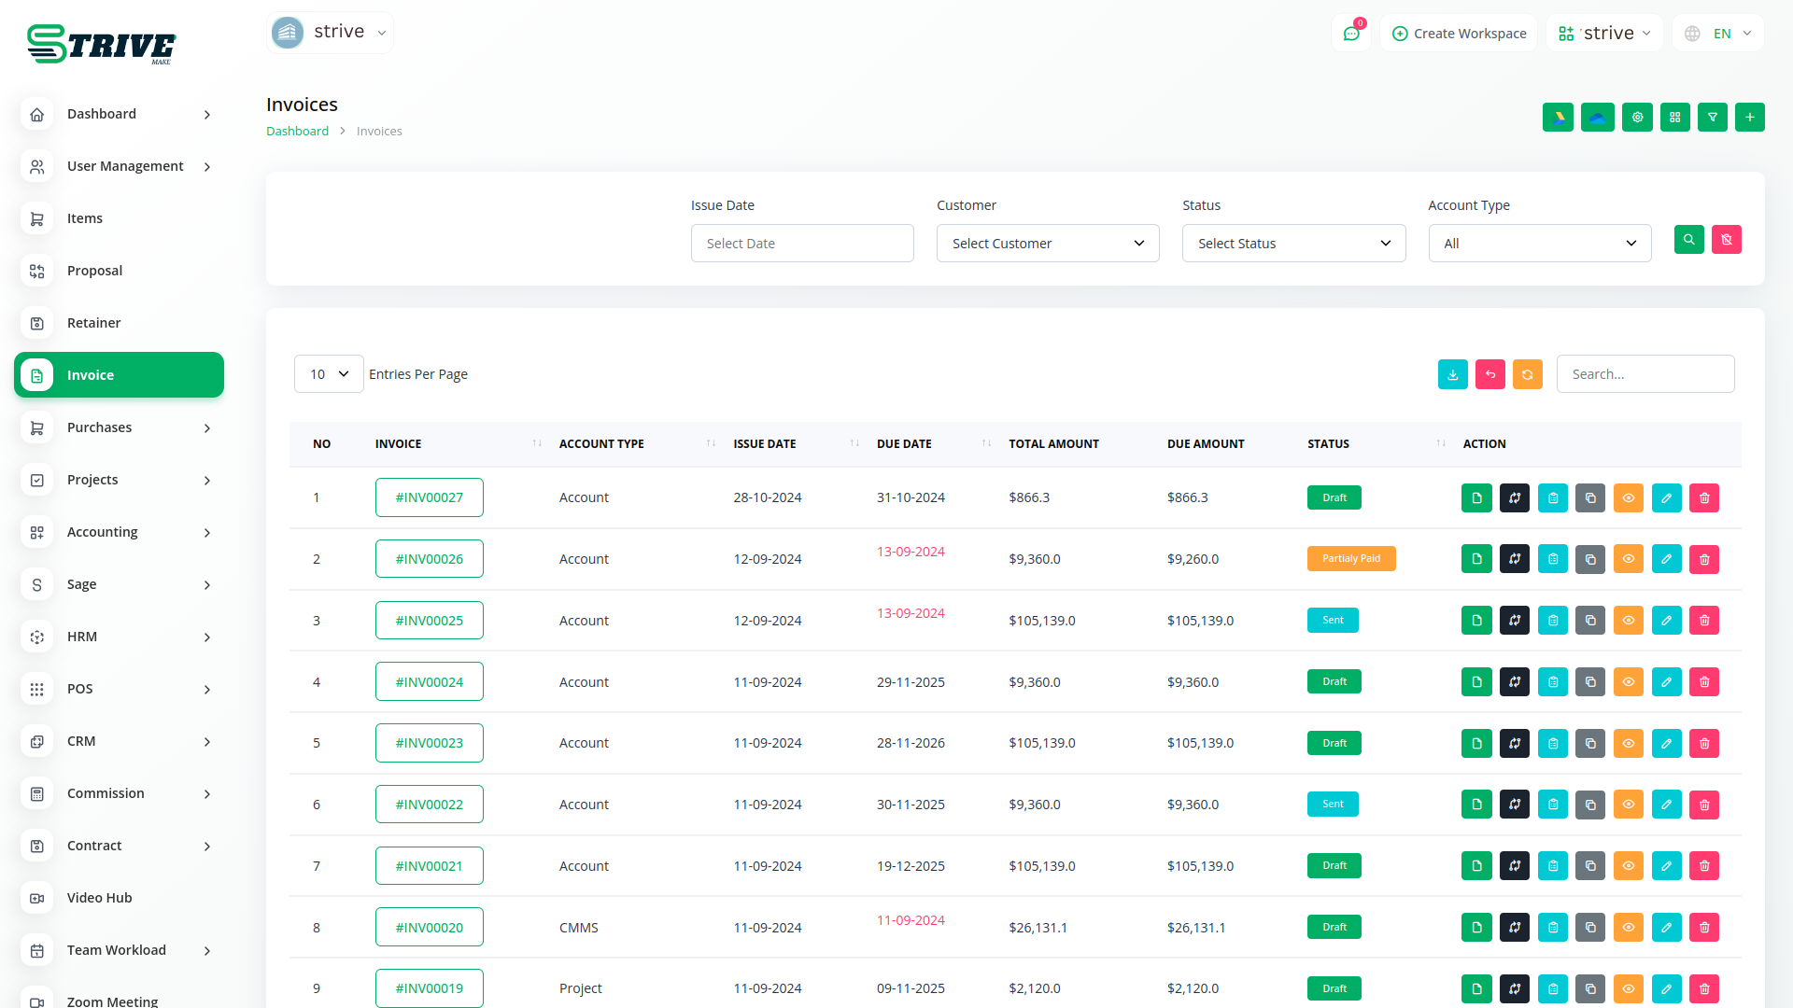Open invoice link #INV00025
The height and width of the screenshot is (1008, 1793).
click(429, 621)
